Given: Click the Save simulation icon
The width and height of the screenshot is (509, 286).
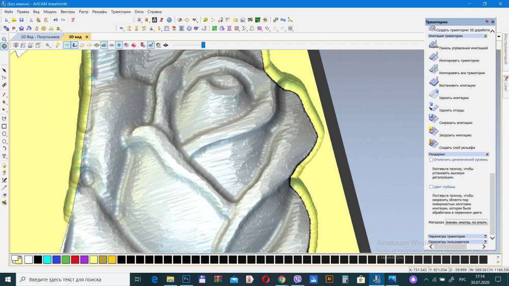Looking at the screenshot, I should pos(434,119).
